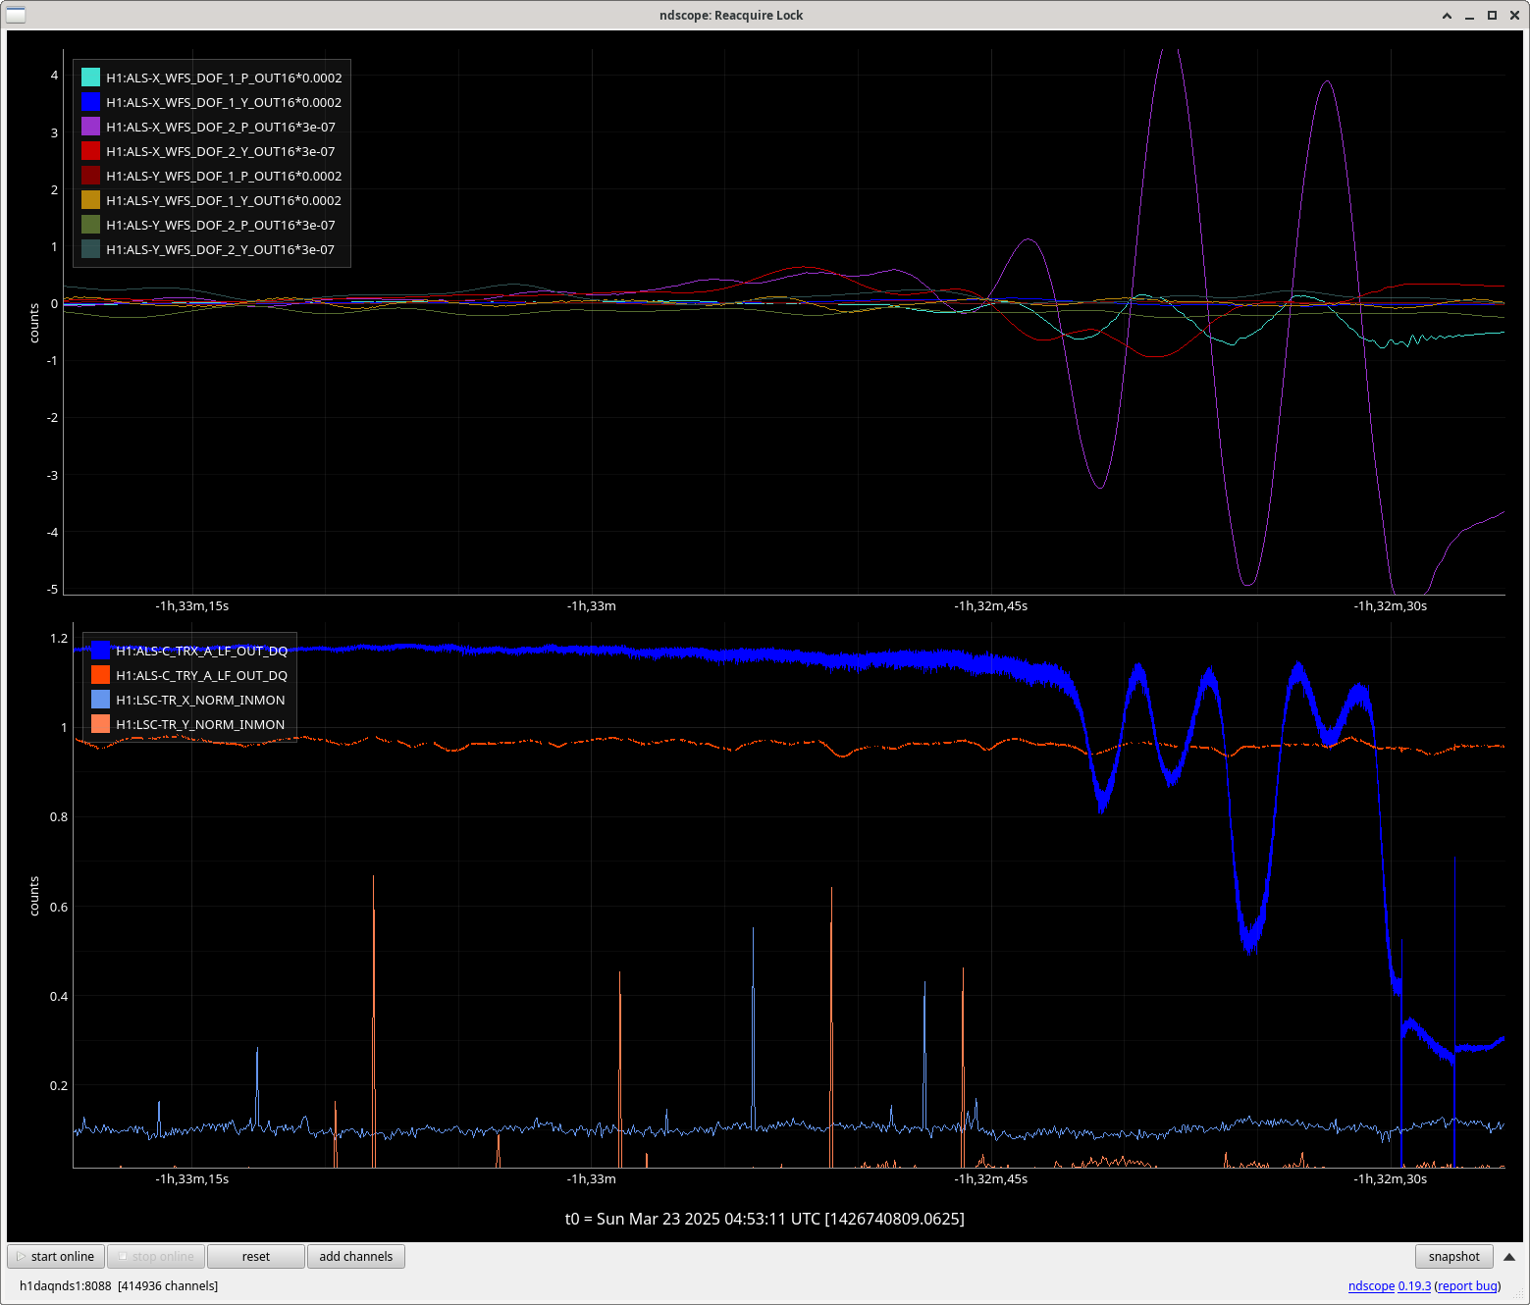Open the 0.19.3 version link
1530x1305 pixels.
tap(1414, 1286)
